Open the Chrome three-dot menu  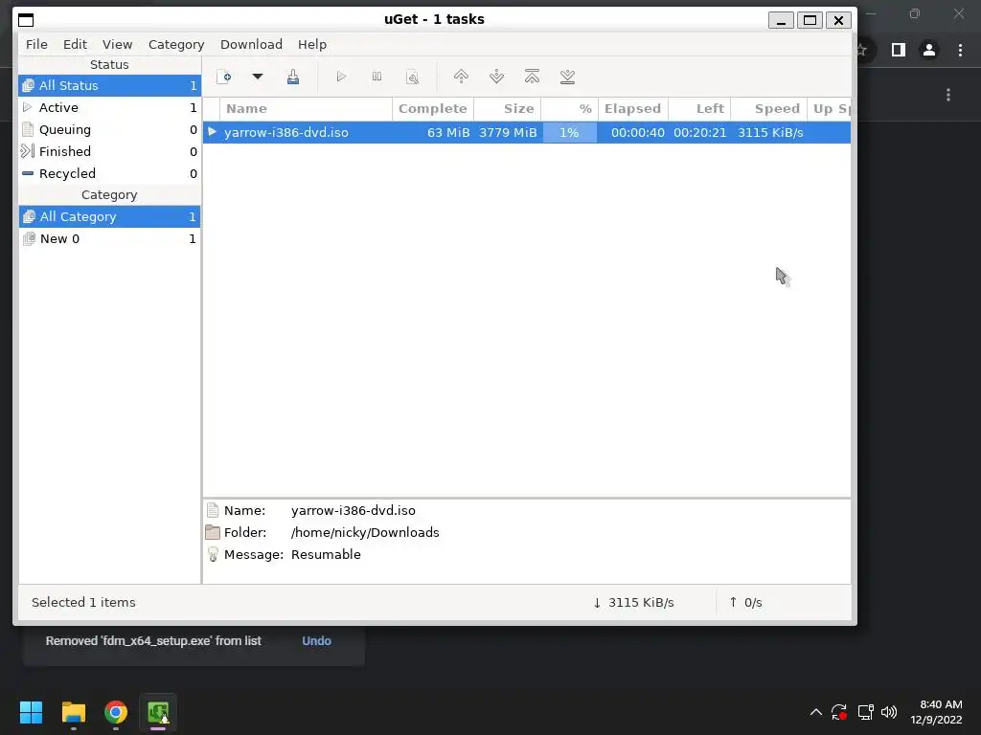[x=960, y=50]
